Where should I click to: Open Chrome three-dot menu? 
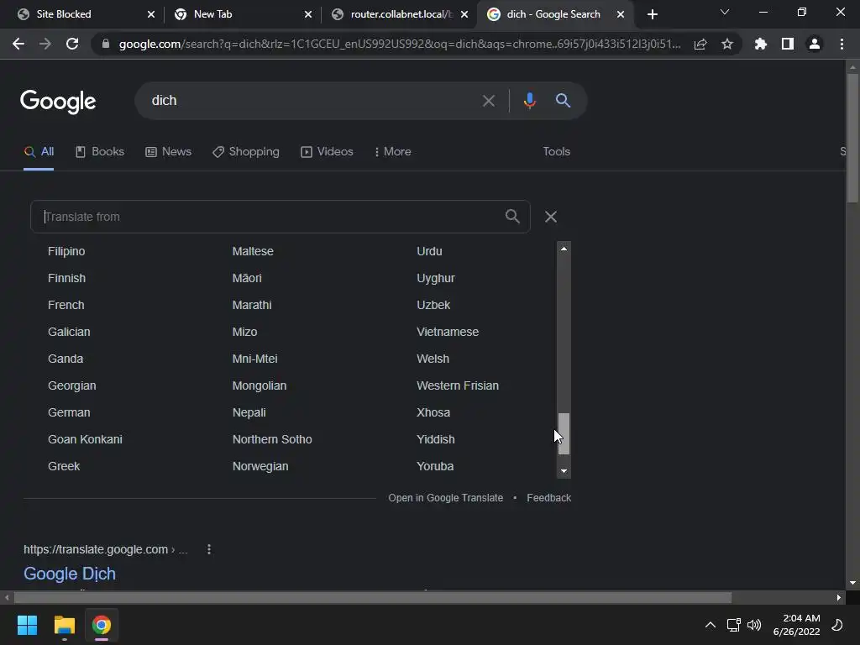(842, 44)
